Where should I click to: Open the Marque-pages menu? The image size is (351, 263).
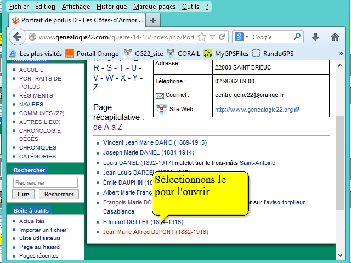click(154, 7)
